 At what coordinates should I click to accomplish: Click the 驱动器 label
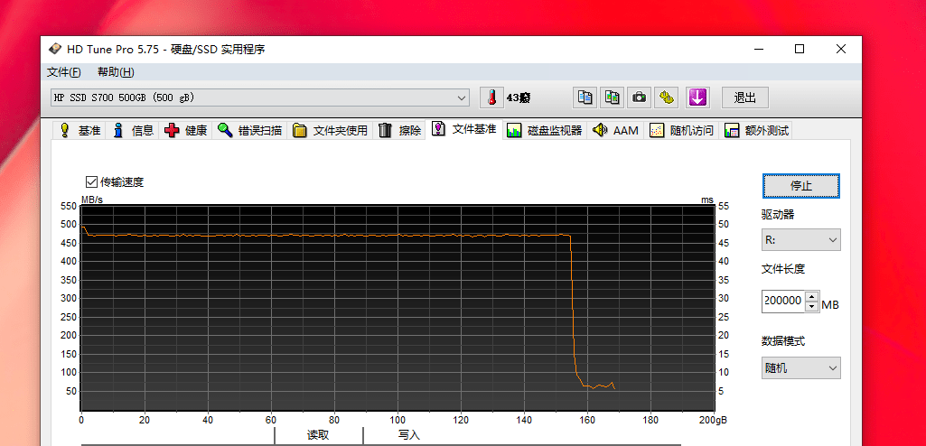point(778,215)
